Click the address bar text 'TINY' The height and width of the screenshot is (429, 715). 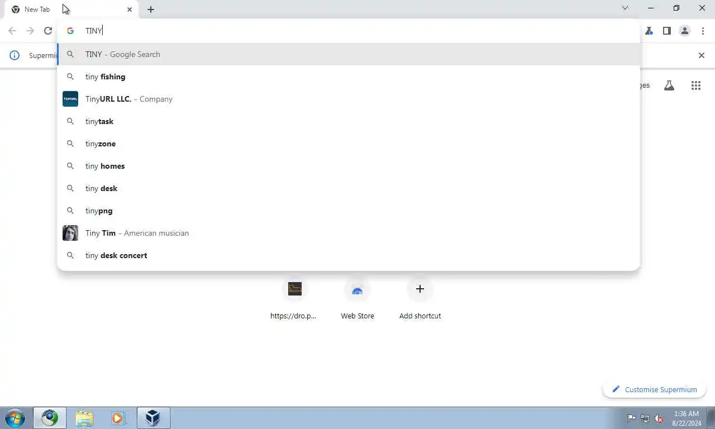tap(94, 31)
